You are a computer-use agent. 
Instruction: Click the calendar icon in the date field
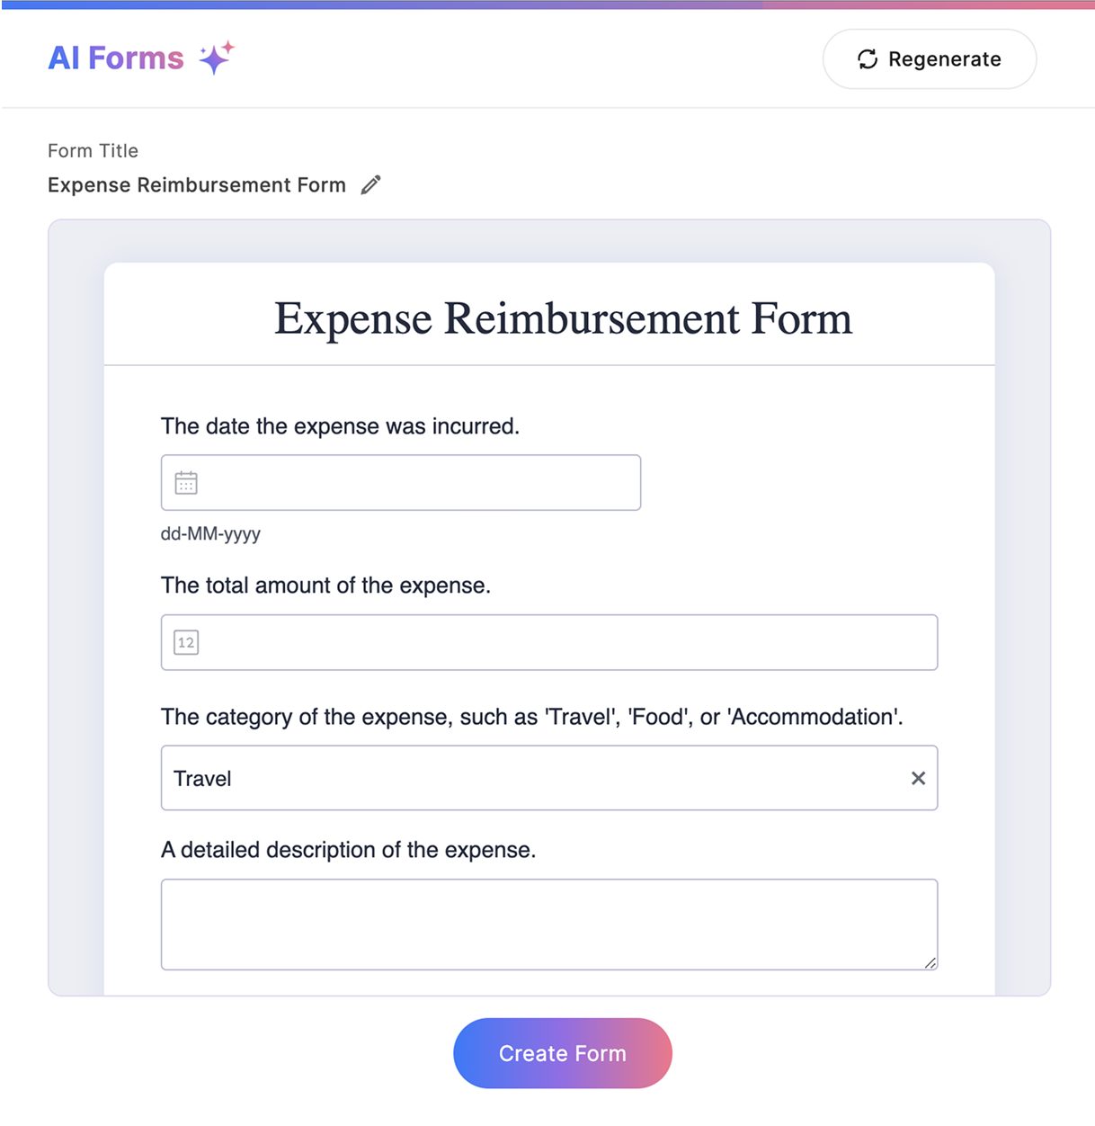(x=186, y=483)
